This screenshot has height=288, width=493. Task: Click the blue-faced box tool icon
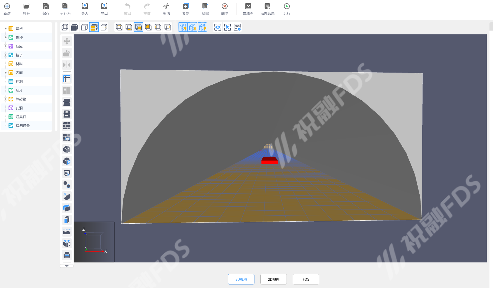67,220
